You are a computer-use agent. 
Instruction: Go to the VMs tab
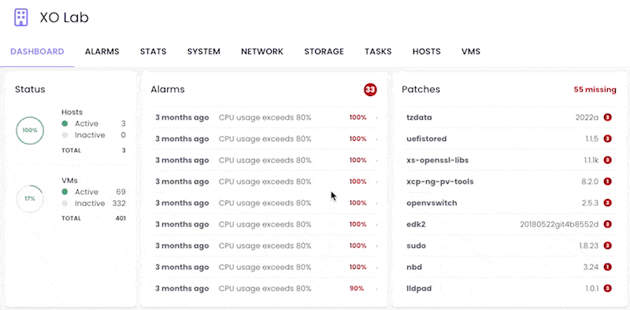click(x=471, y=51)
